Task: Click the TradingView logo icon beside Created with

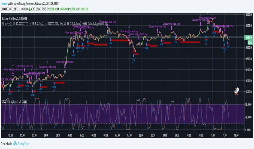Action: (15, 143)
